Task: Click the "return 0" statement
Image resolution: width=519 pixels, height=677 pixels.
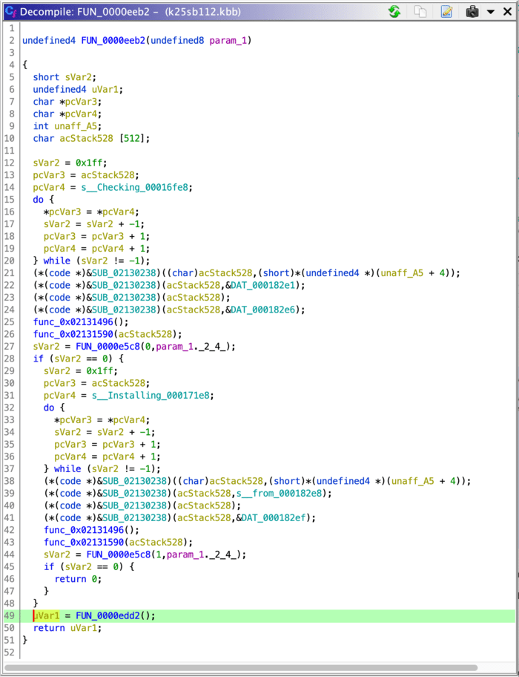Action: (x=78, y=579)
